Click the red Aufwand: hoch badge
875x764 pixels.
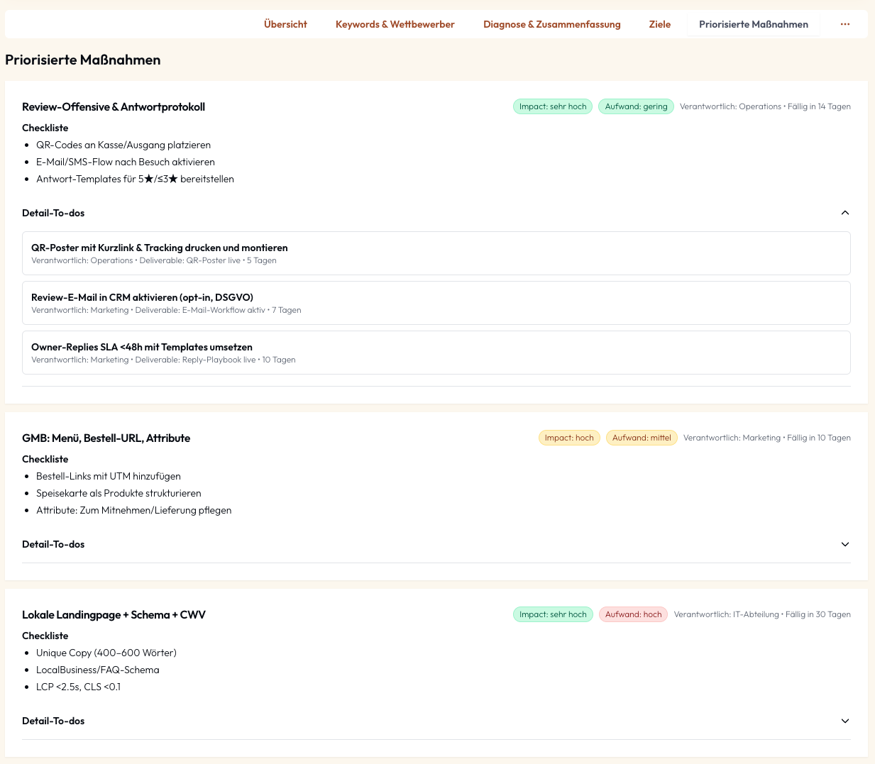pyautogui.click(x=633, y=614)
